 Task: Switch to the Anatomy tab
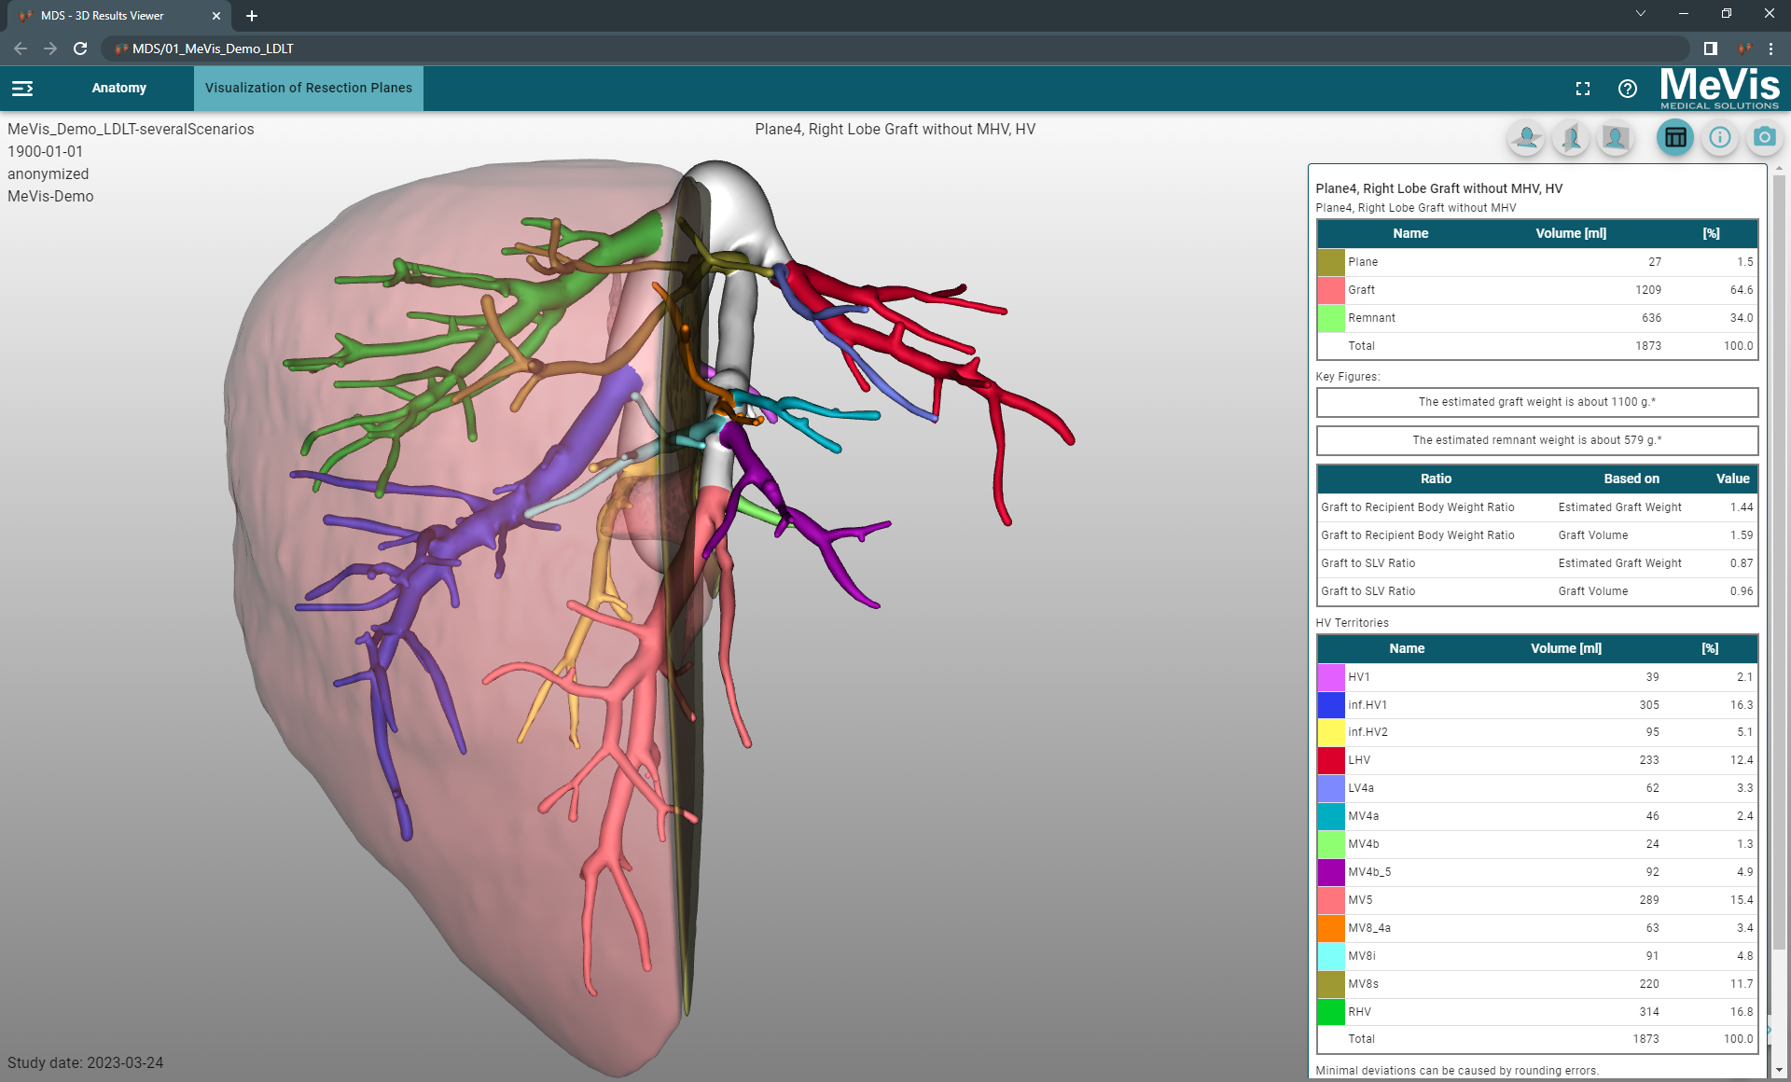coord(118,88)
